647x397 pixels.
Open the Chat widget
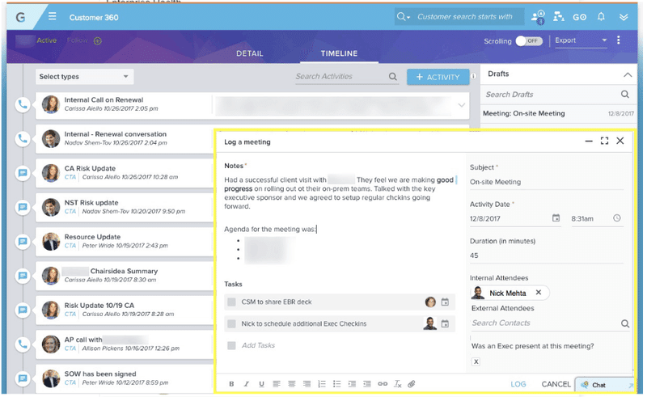tap(604, 385)
